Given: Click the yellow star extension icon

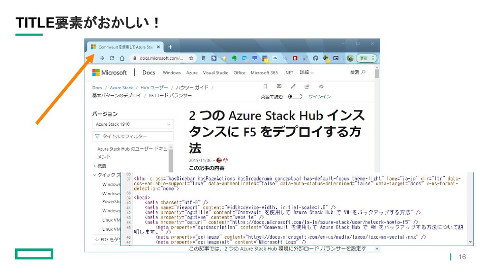Looking at the screenshot, I should tap(224, 58).
